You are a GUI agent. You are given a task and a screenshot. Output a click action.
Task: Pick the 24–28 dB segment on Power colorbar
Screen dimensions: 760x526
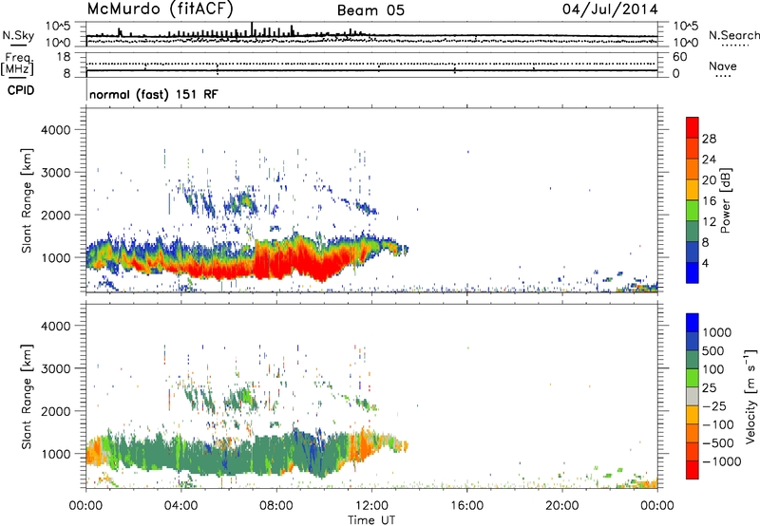pyautogui.click(x=693, y=148)
